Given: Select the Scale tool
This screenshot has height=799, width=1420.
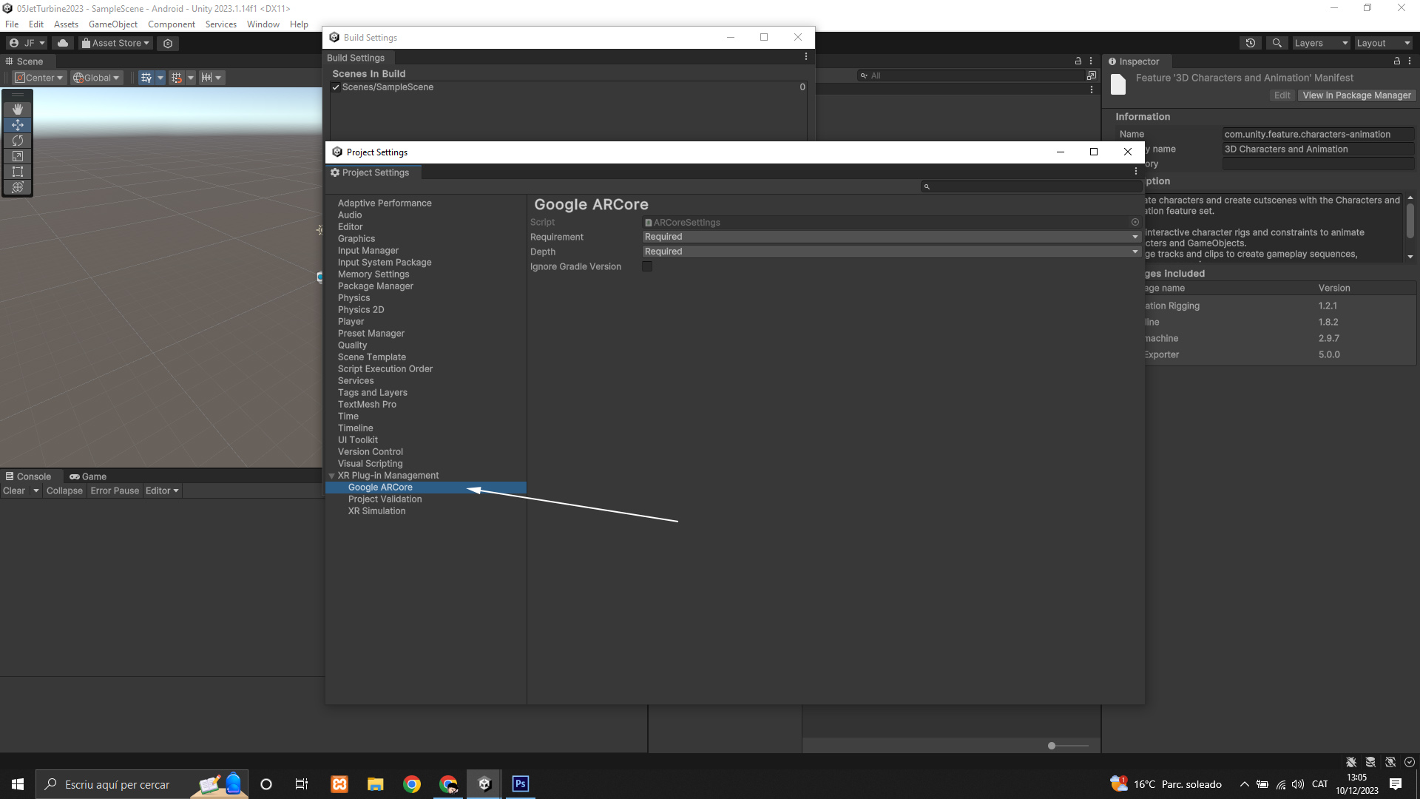Looking at the screenshot, I should 18,156.
